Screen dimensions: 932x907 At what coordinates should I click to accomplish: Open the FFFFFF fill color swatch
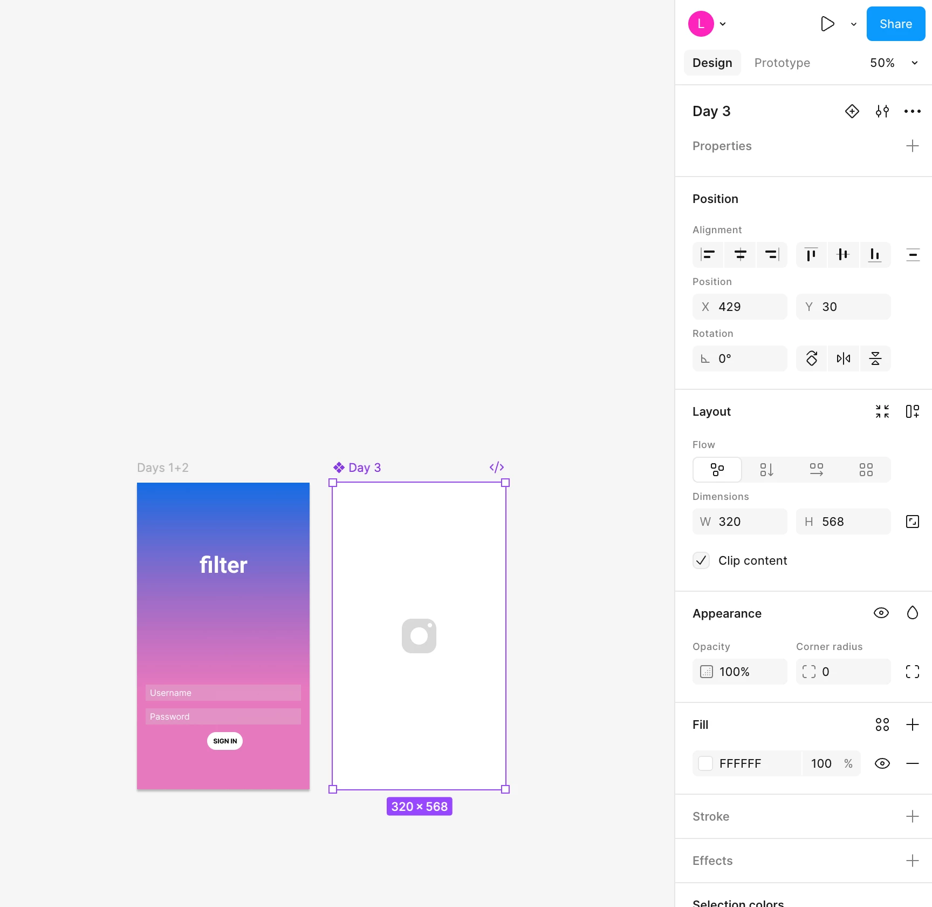pos(705,763)
